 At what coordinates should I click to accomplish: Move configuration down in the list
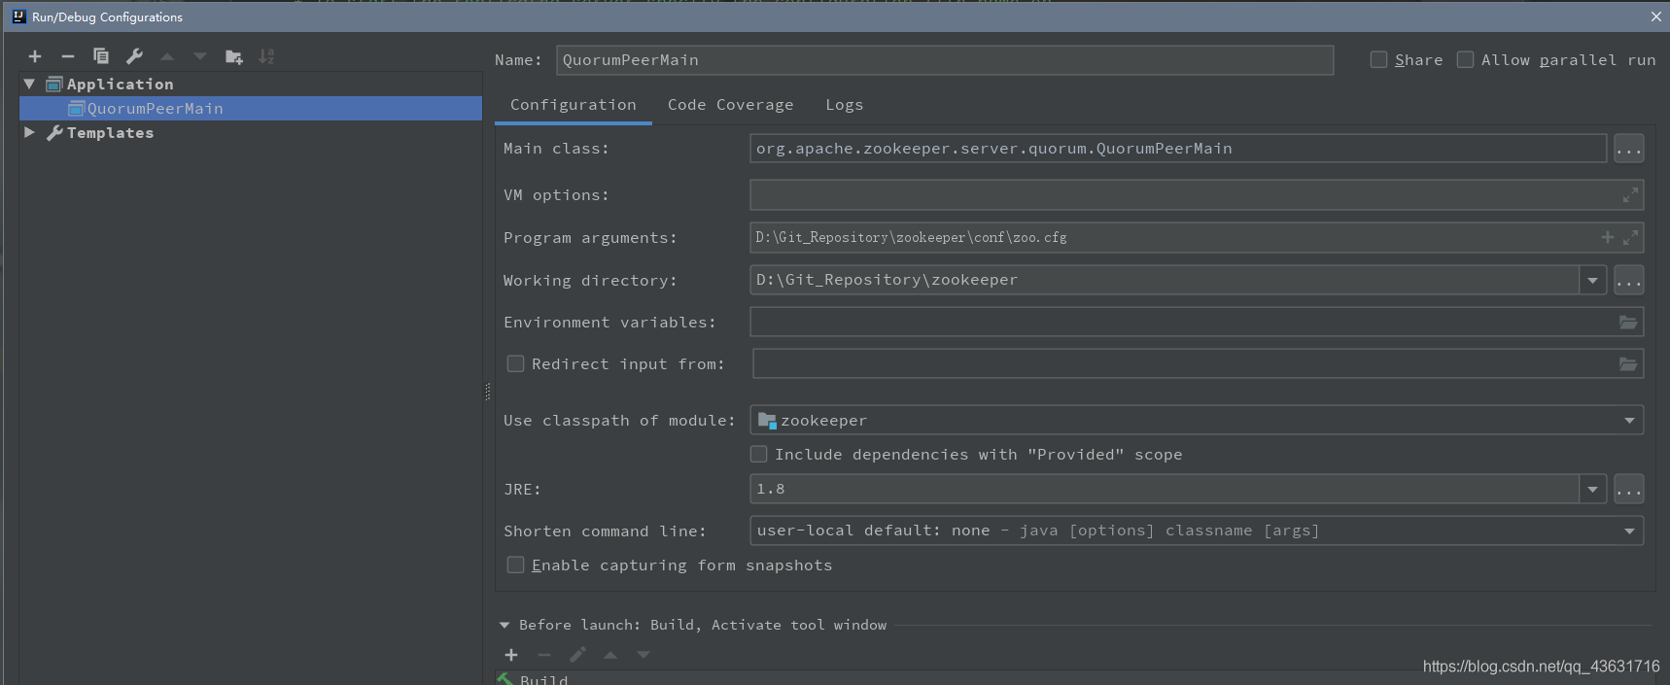(200, 56)
